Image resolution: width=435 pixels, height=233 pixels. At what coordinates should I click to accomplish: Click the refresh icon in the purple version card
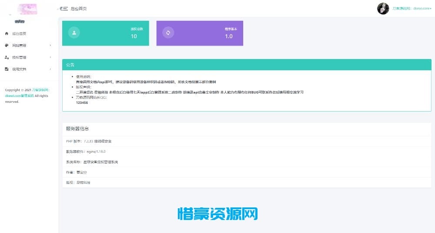click(168, 33)
